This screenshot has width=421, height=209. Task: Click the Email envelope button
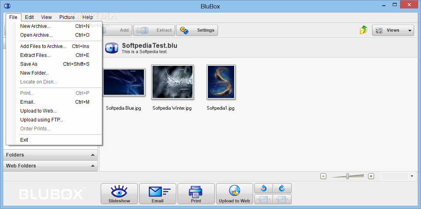point(158,194)
